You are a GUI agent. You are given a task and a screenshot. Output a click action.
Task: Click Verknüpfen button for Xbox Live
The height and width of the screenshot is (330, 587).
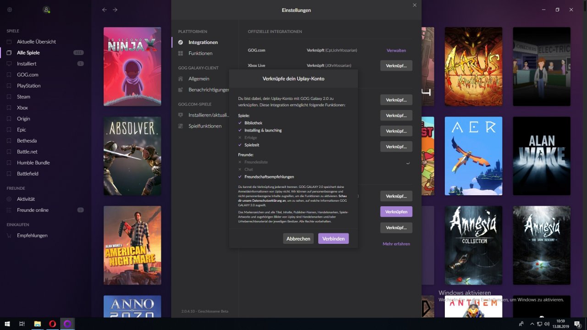pos(396,66)
